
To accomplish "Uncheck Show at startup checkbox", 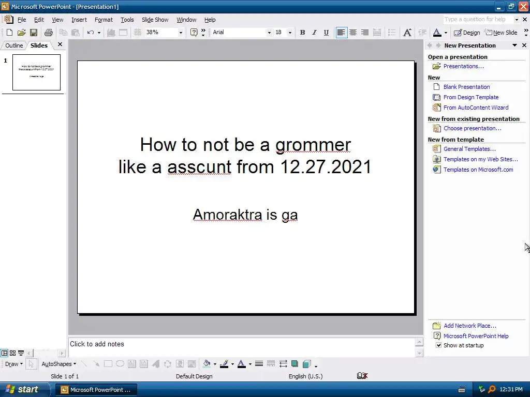I will (x=438, y=345).
